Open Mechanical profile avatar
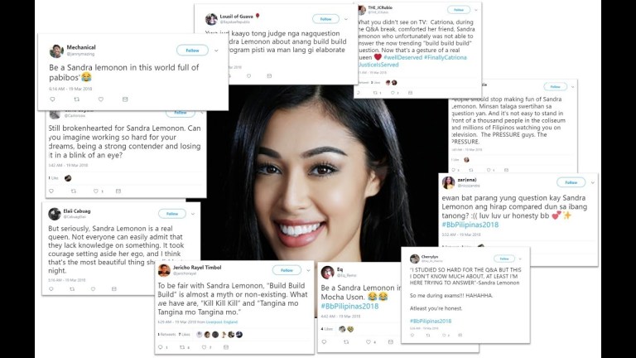636x358 pixels. tap(56, 51)
